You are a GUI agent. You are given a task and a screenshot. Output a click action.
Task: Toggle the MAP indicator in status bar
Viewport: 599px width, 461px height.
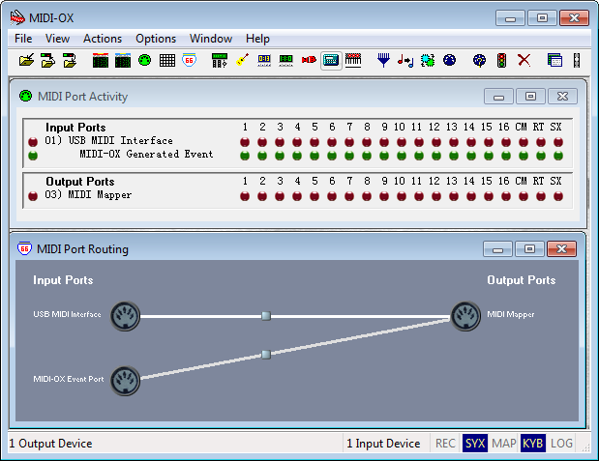503,444
